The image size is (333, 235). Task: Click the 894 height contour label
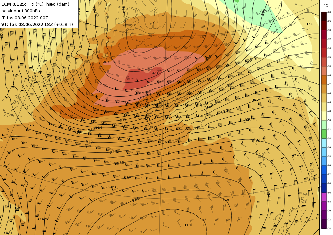pyautogui.click(x=95, y=9)
